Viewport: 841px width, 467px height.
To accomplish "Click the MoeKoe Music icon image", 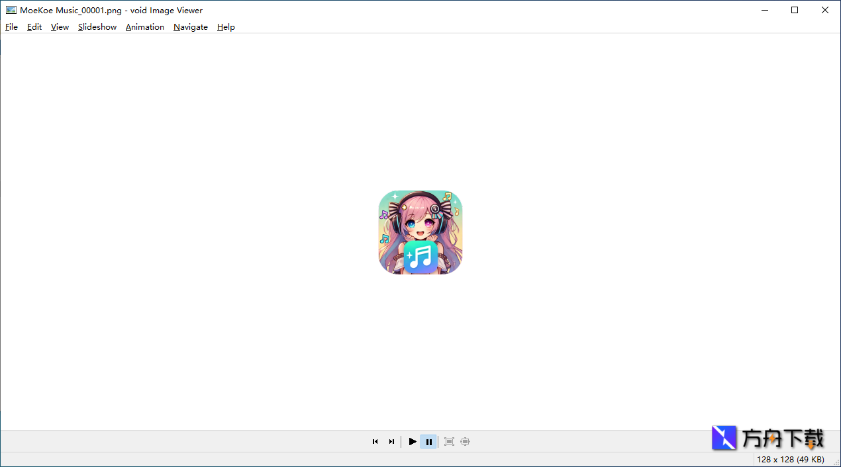I will point(420,232).
